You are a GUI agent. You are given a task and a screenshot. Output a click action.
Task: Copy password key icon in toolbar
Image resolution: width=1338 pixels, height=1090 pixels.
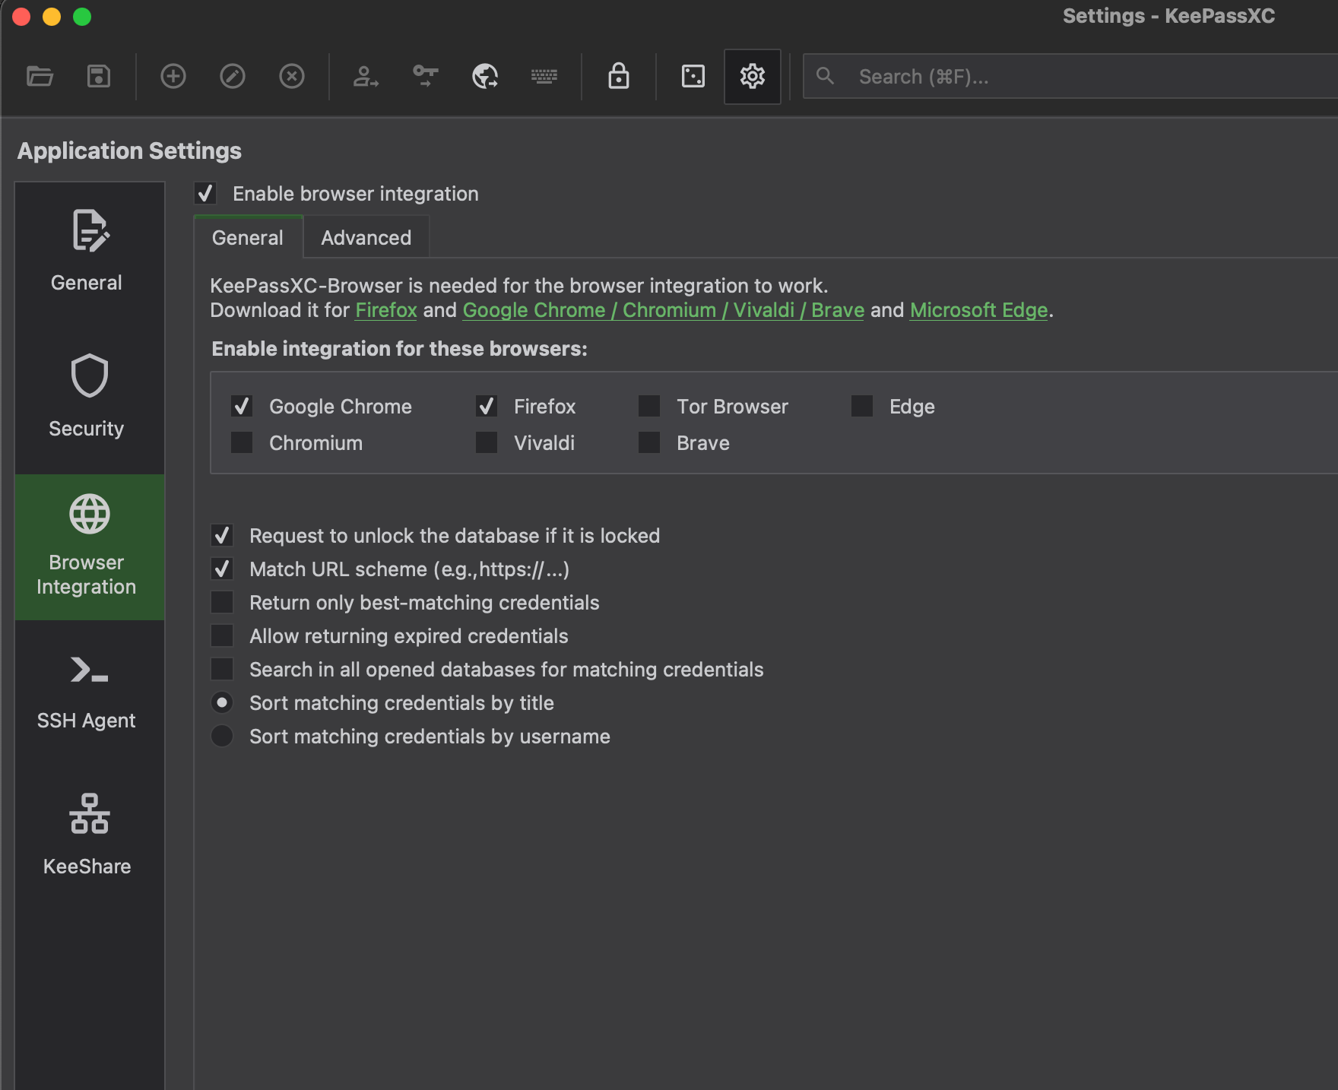click(x=425, y=77)
